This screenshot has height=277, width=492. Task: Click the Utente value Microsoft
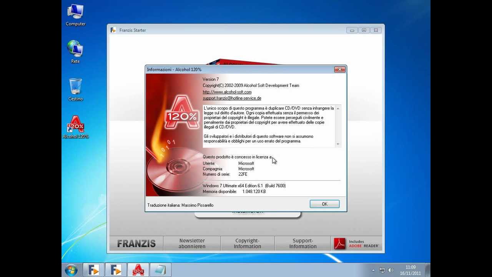tap(246, 164)
